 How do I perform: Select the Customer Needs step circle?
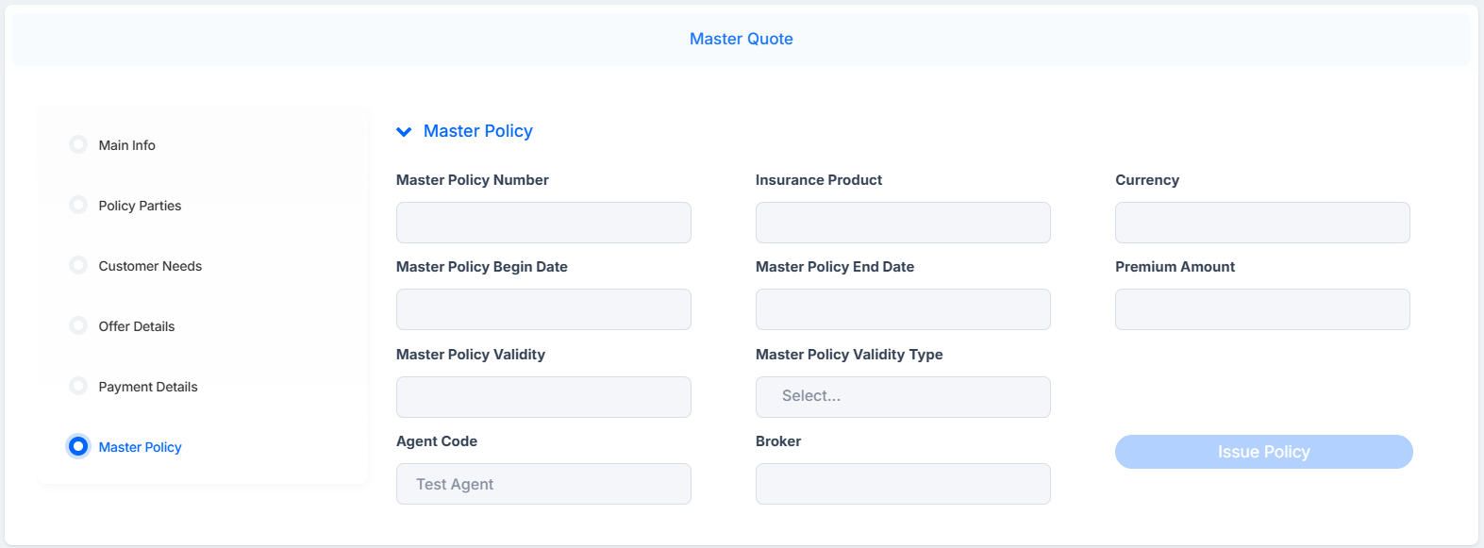[x=78, y=265]
